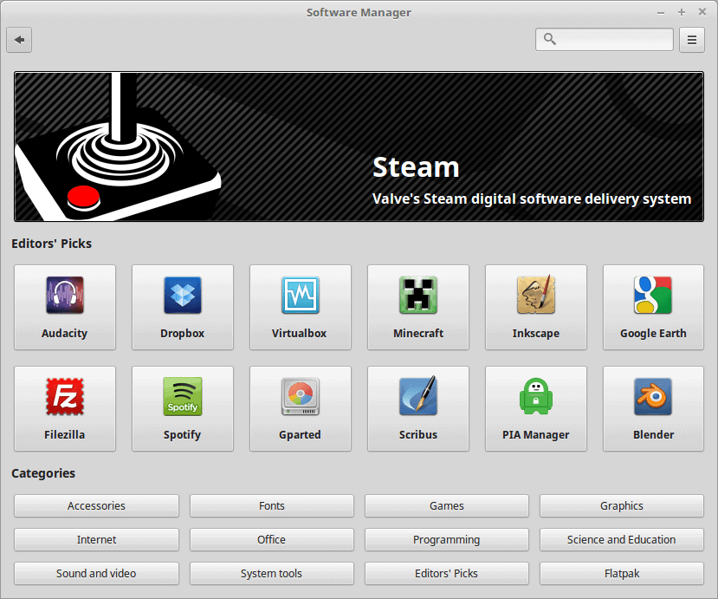718x599 pixels.
Task: Browse the Graphics category
Action: click(621, 505)
